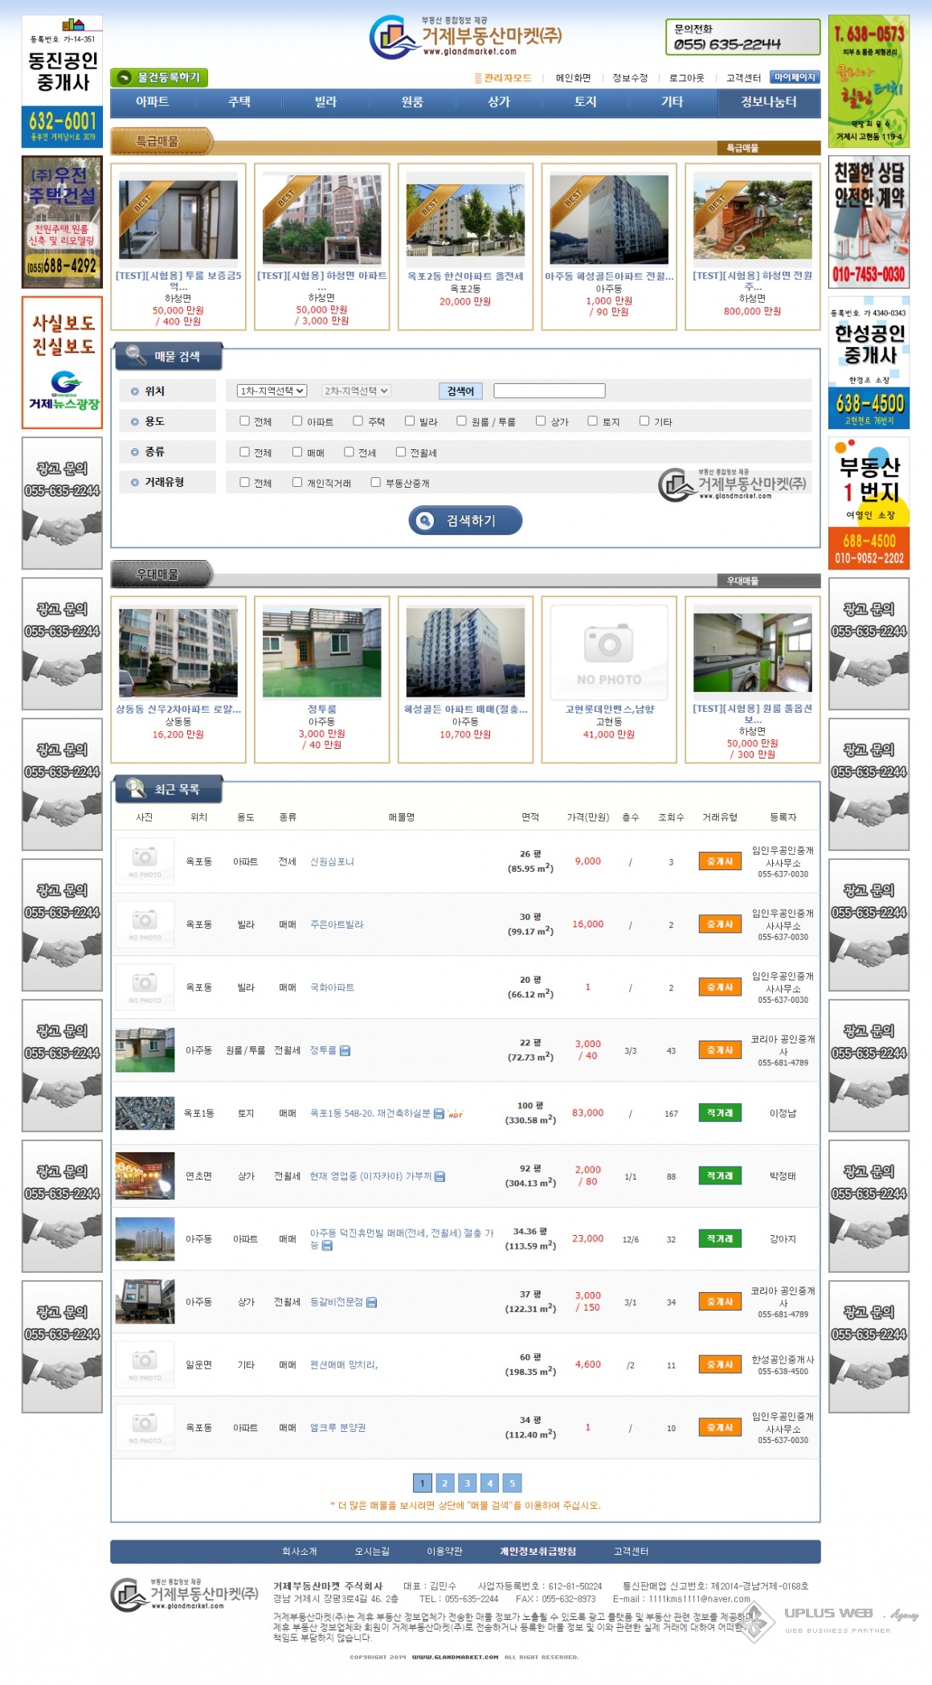Open the 주택 navigation tab
932x1685 pixels.
239,102
